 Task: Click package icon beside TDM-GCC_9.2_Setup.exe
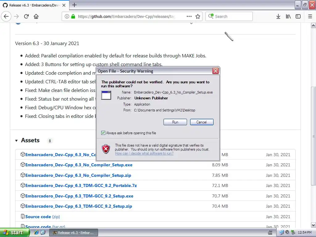tap(23, 195)
